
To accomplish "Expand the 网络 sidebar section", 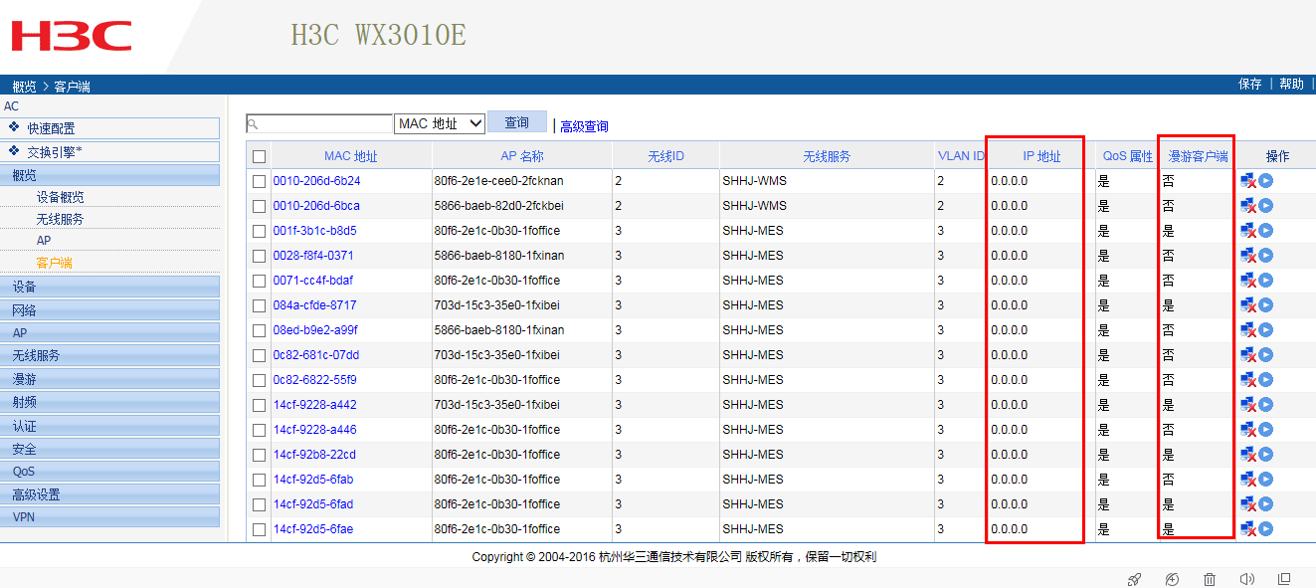I will tap(109, 309).
